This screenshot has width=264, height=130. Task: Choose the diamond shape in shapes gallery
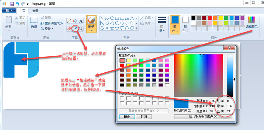click(x=107, y=23)
